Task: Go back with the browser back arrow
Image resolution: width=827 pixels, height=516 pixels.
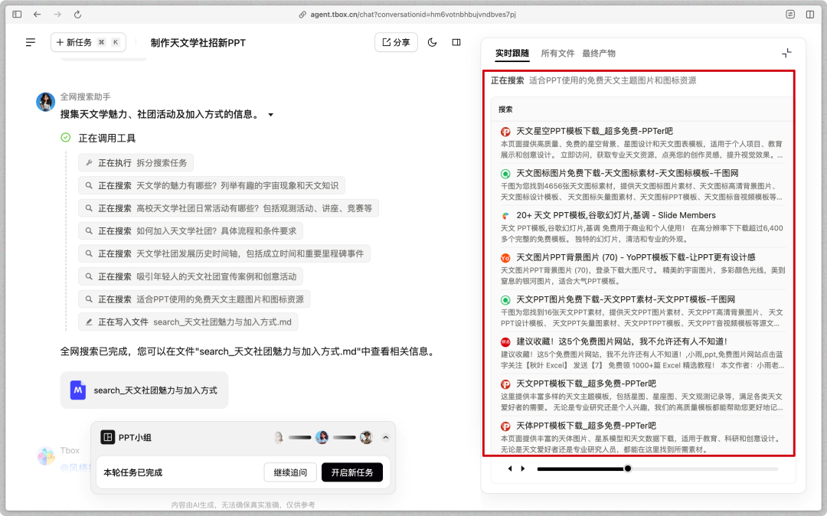Action: point(37,15)
